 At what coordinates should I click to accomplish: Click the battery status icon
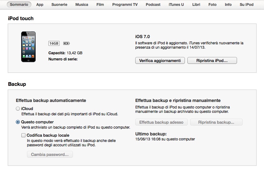pyautogui.click(x=66, y=43)
